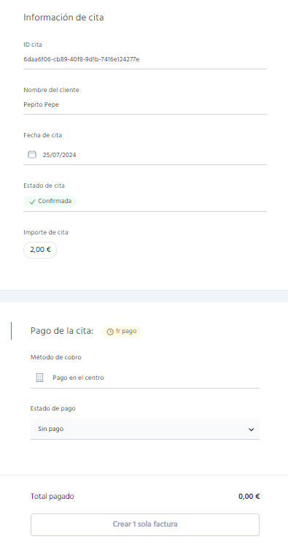The width and height of the screenshot is (288, 550).
Task: Select the Sin pago dropdown field
Action: tap(145, 429)
